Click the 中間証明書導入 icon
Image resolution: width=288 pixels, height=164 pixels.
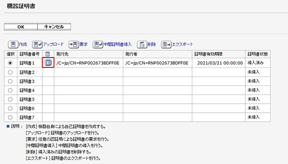coord(98,44)
